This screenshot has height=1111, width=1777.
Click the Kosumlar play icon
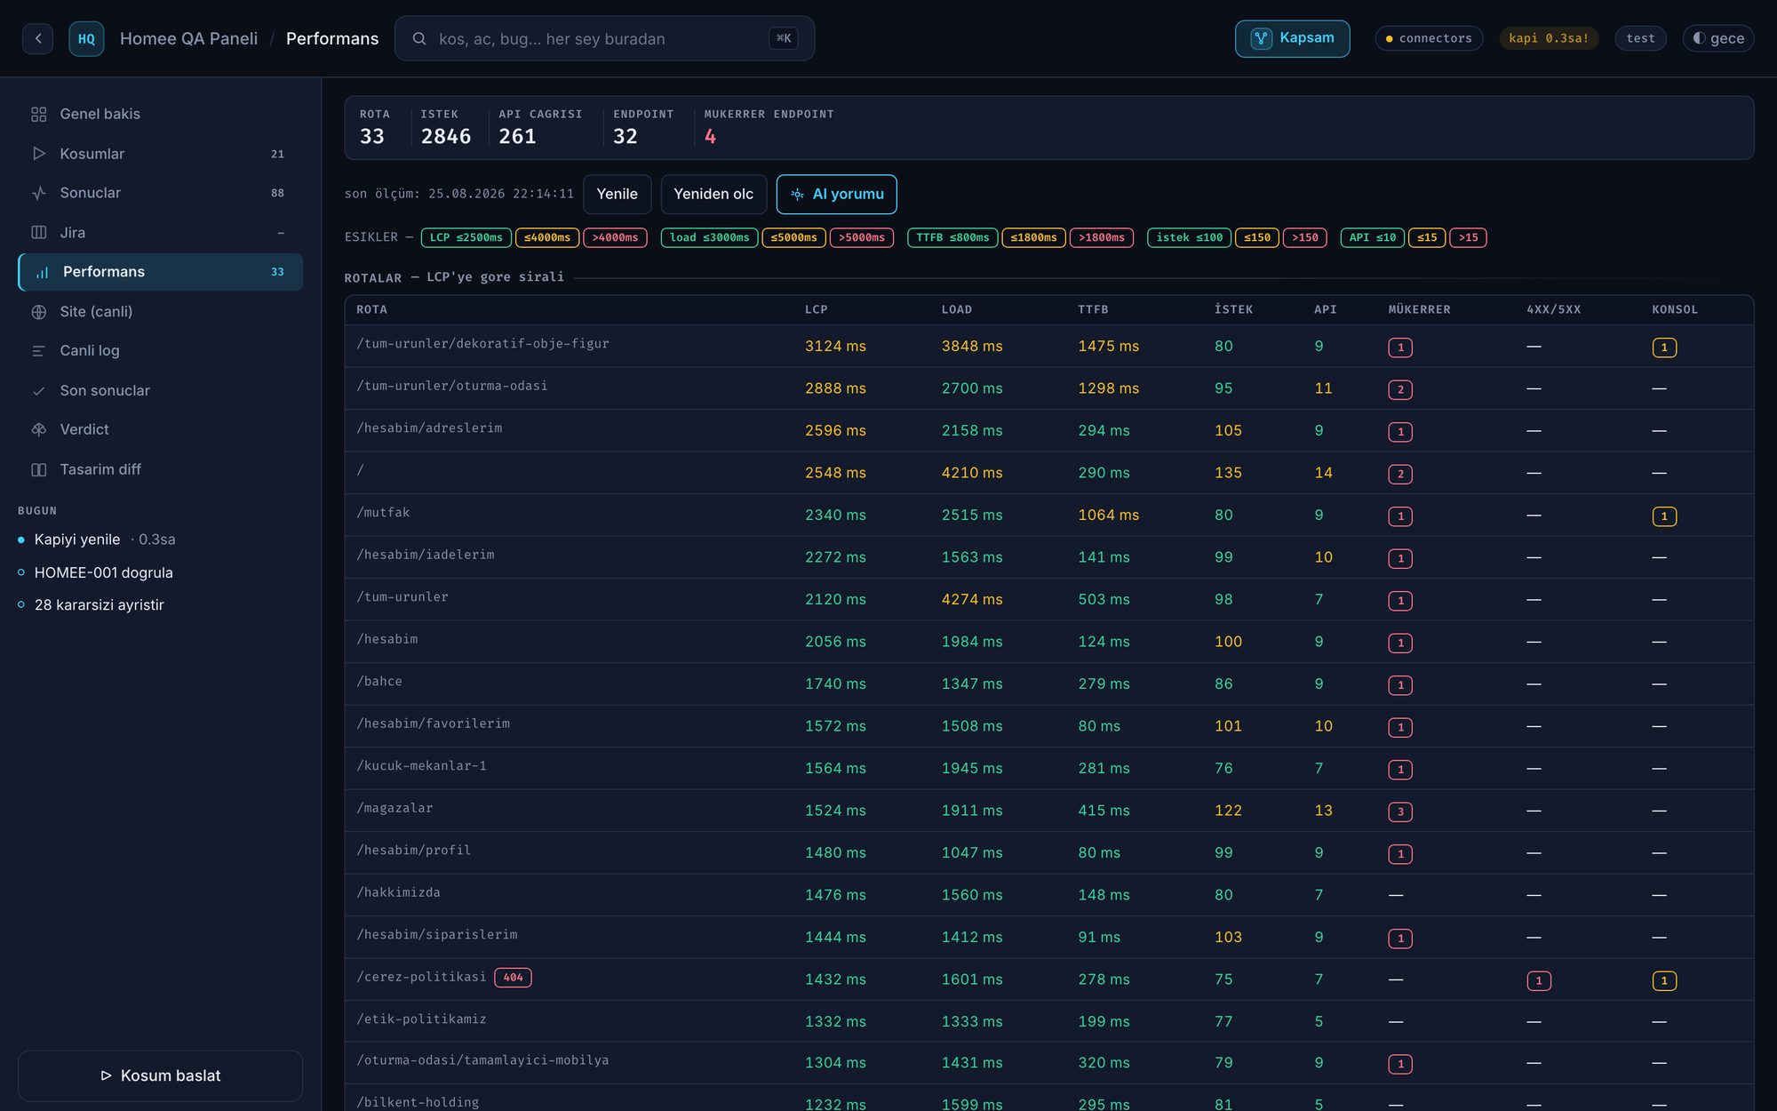(38, 154)
